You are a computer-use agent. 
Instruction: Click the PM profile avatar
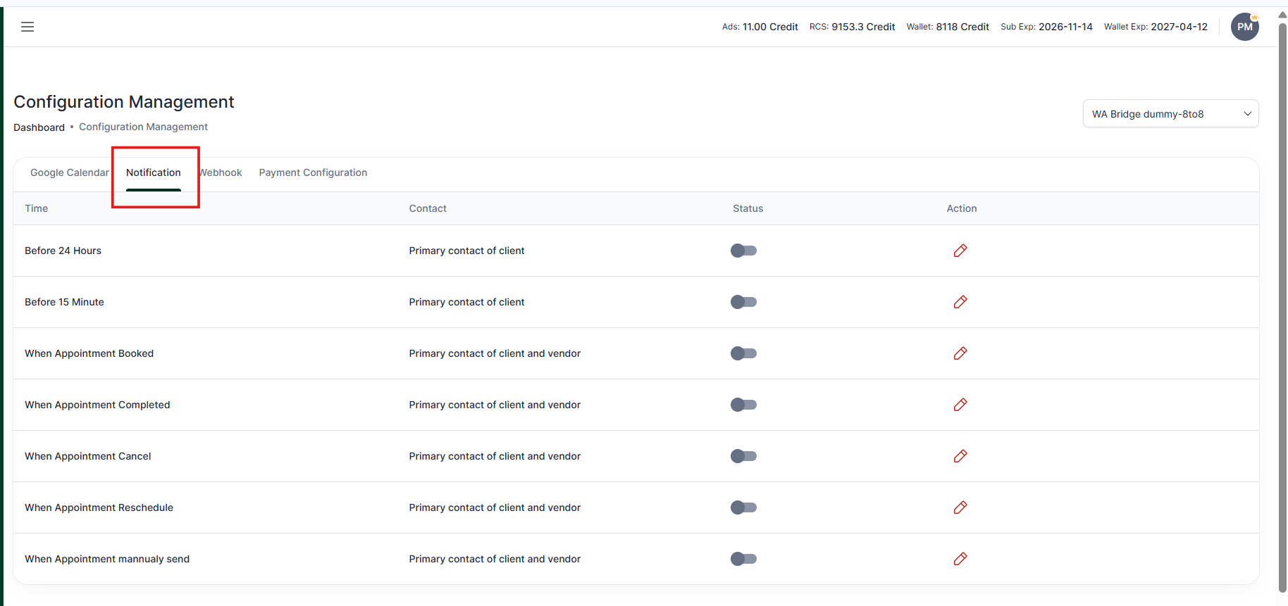point(1244,27)
